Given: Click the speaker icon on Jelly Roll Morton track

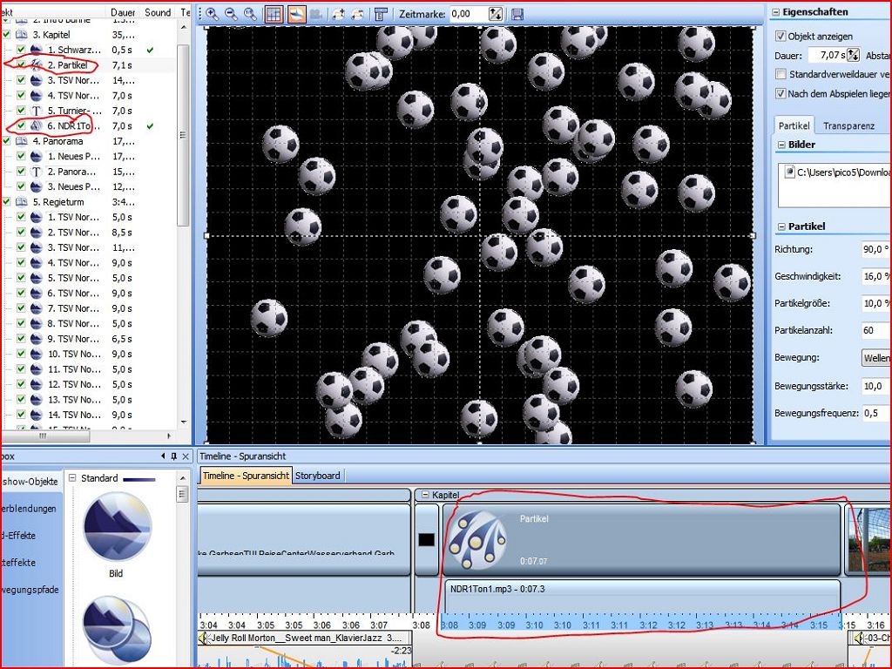Looking at the screenshot, I should point(203,639).
